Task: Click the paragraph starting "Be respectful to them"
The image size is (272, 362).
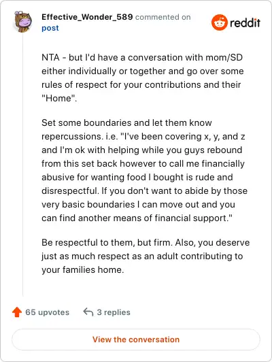Action: pyautogui.click(x=146, y=256)
